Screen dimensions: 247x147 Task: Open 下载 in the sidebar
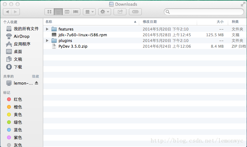(x=14, y=67)
